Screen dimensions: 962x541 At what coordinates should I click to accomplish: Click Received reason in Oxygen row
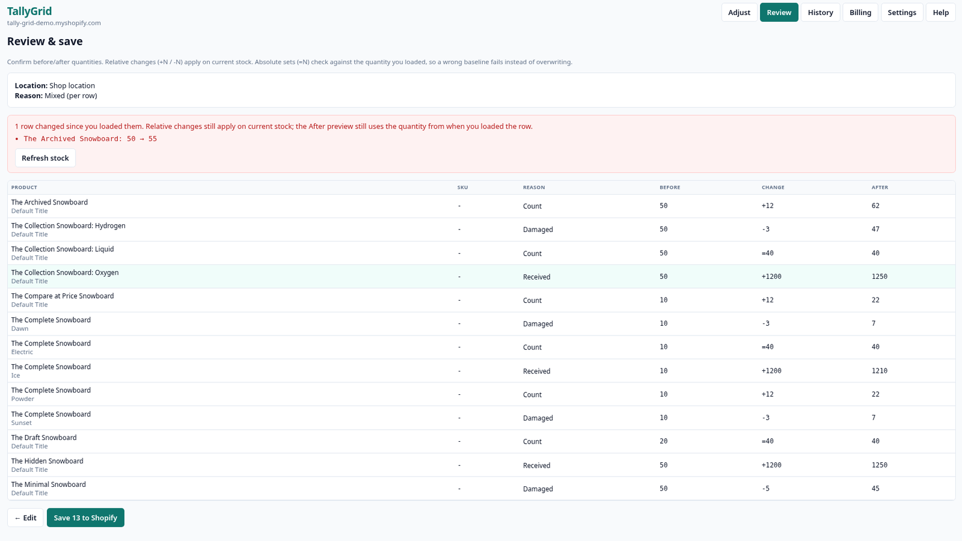537,277
